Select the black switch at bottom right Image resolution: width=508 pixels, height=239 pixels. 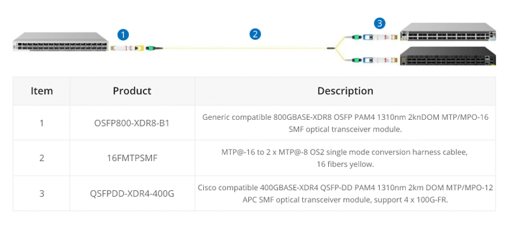(x=447, y=56)
